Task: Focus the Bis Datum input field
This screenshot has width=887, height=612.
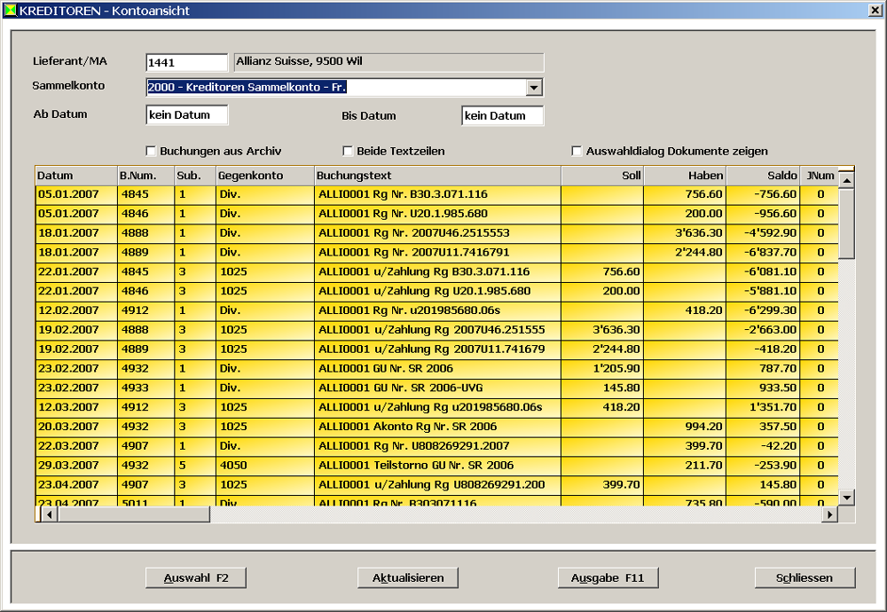Action: pos(502,115)
